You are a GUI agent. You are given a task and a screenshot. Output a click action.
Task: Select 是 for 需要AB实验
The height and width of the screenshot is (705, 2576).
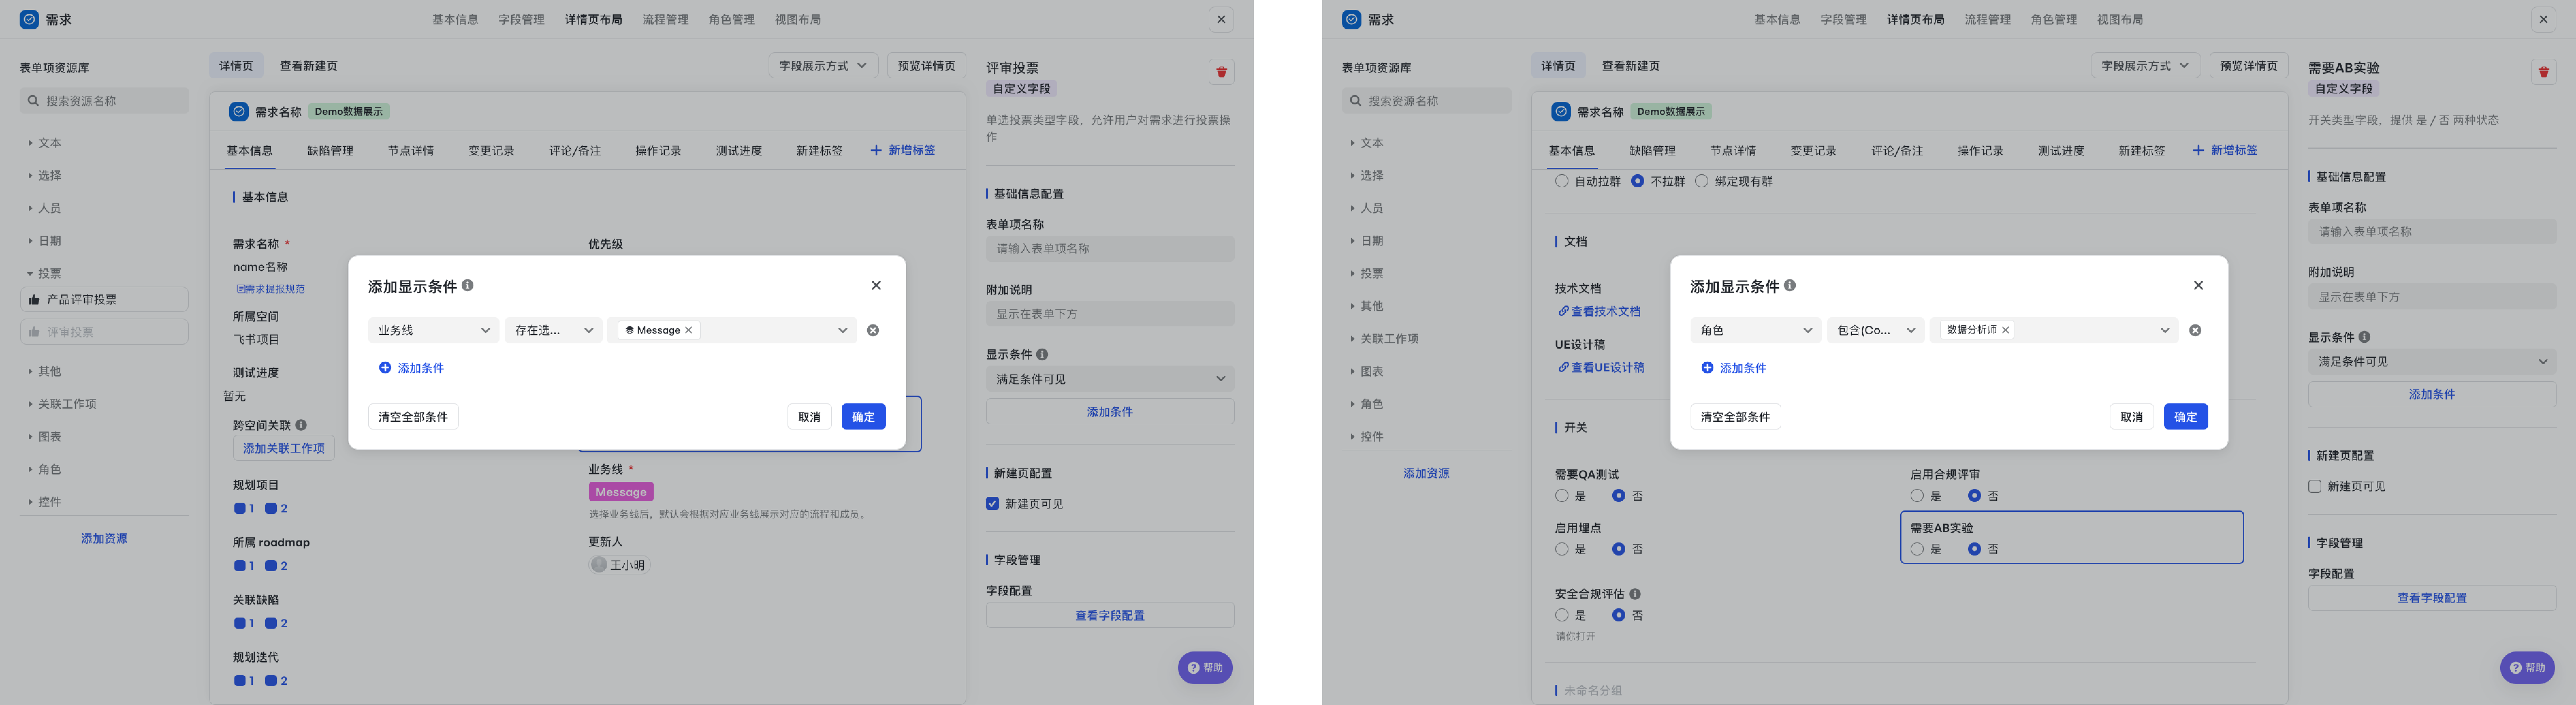[1917, 549]
